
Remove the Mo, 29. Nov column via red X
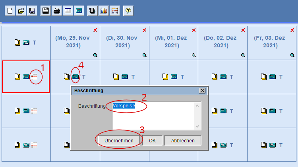click(95, 30)
